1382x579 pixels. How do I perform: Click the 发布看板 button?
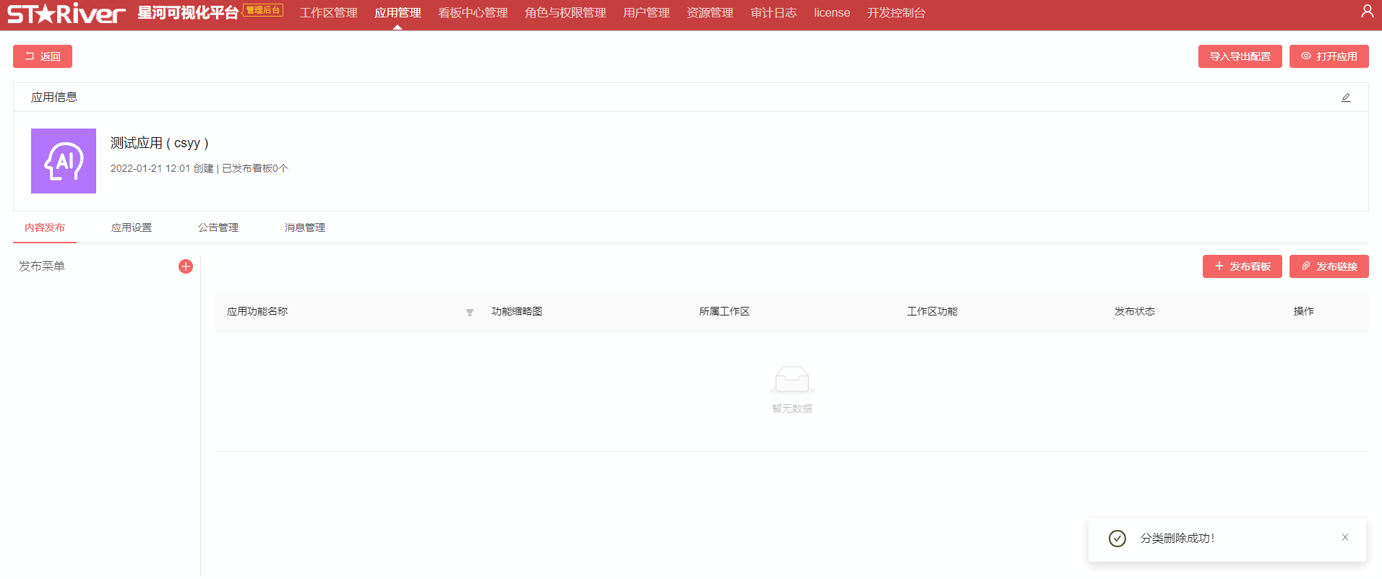pos(1242,266)
